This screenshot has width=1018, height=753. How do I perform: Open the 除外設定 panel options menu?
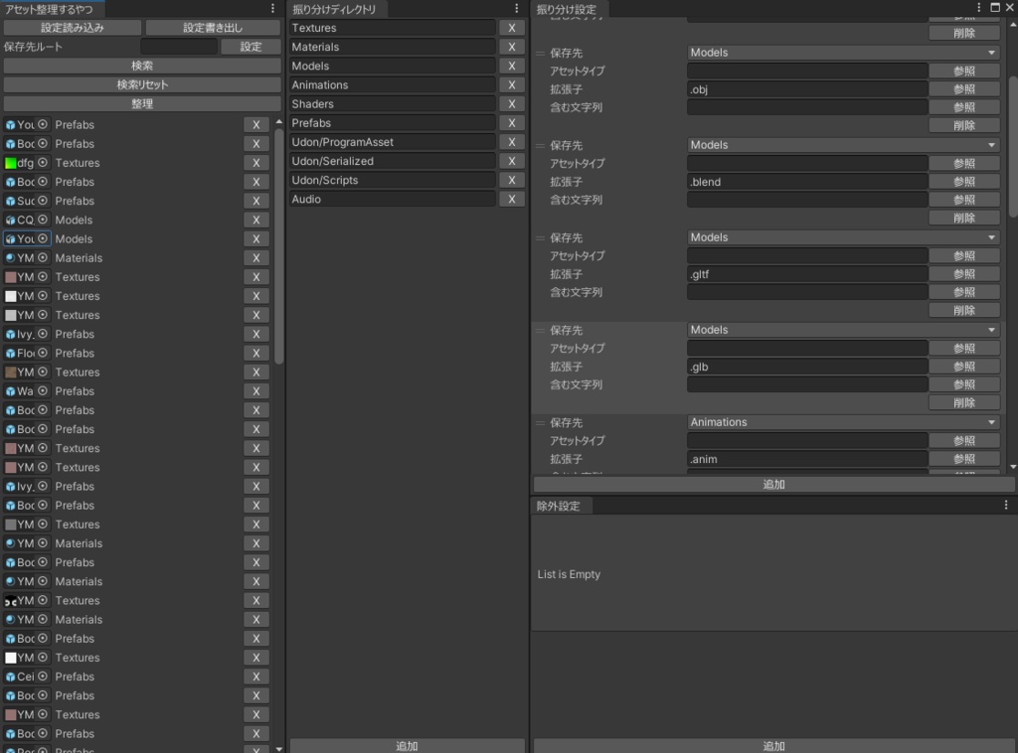point(1006,506)
